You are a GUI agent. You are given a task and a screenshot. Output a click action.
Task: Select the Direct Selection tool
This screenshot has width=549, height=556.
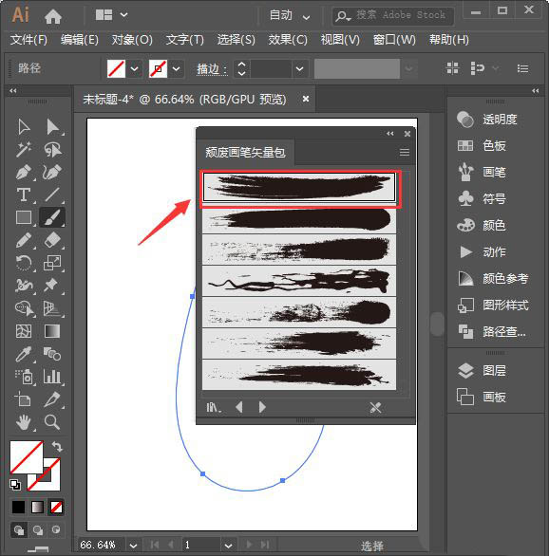tap(52, 126)
